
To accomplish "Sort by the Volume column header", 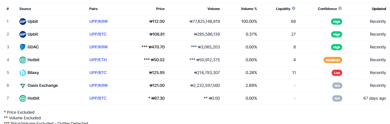I will click(214, 9).
